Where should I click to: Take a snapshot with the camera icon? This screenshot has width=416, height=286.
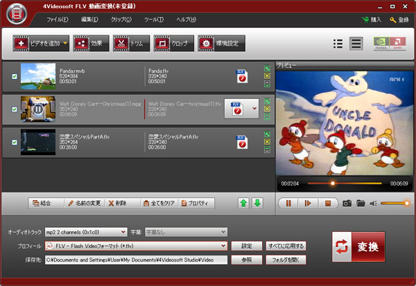(347, 204)
